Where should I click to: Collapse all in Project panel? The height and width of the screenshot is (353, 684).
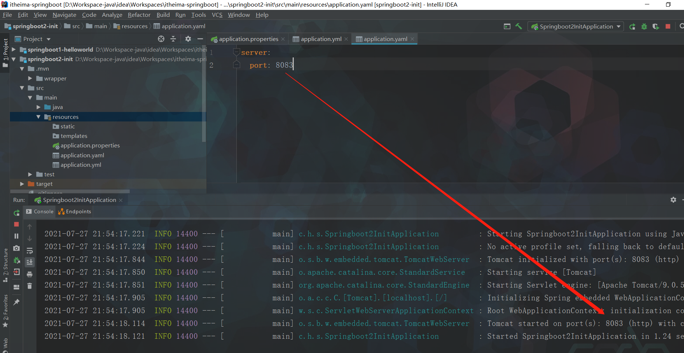click(173, 39)
